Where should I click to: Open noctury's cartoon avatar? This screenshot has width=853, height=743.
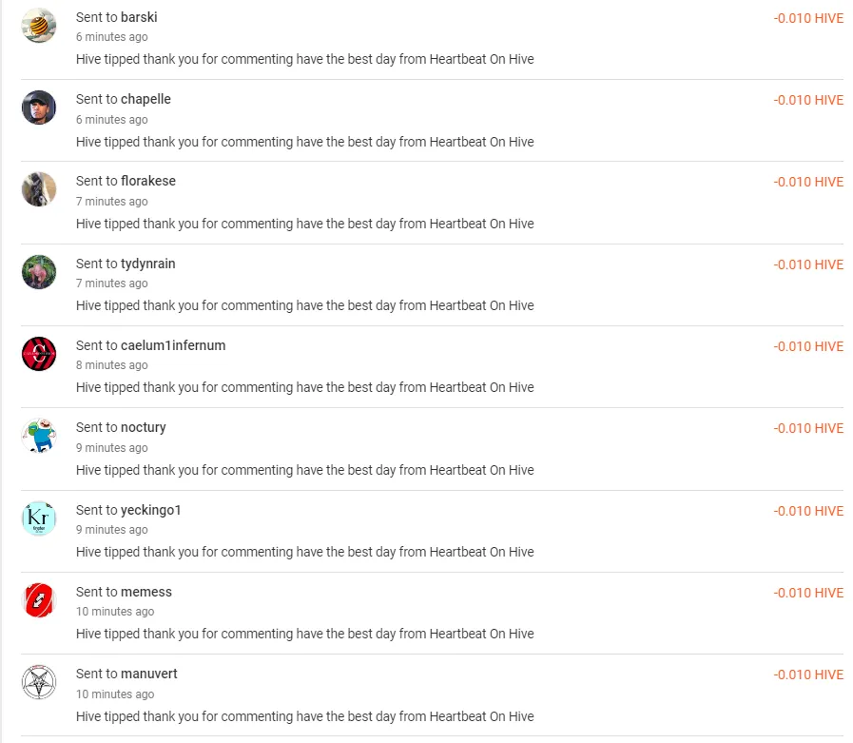coord(39,436)
